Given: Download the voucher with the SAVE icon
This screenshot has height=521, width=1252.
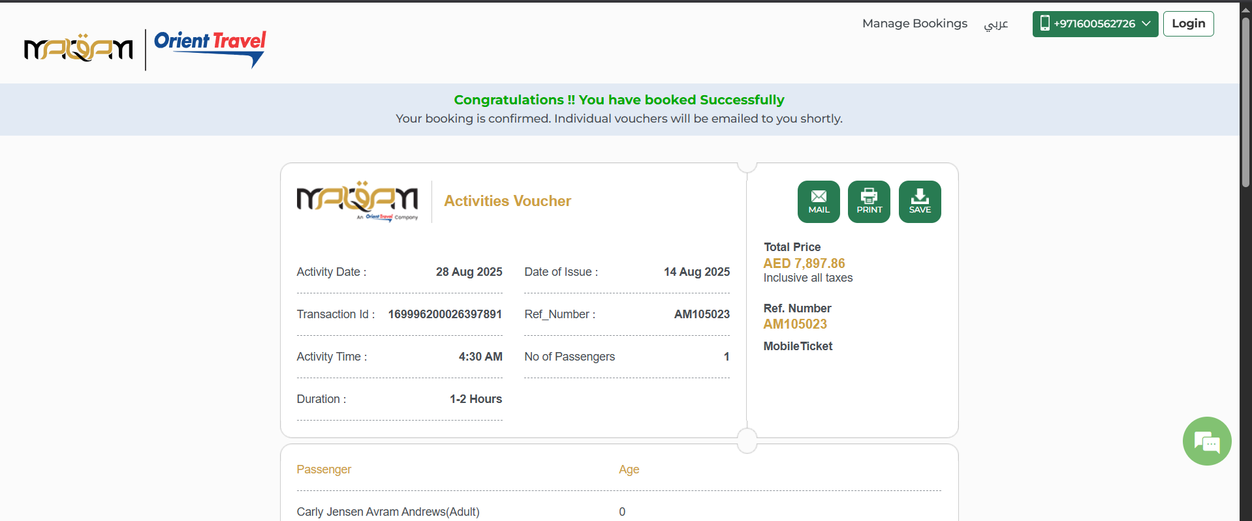Looking at the screenshot, I should click(x=919, y=201).
